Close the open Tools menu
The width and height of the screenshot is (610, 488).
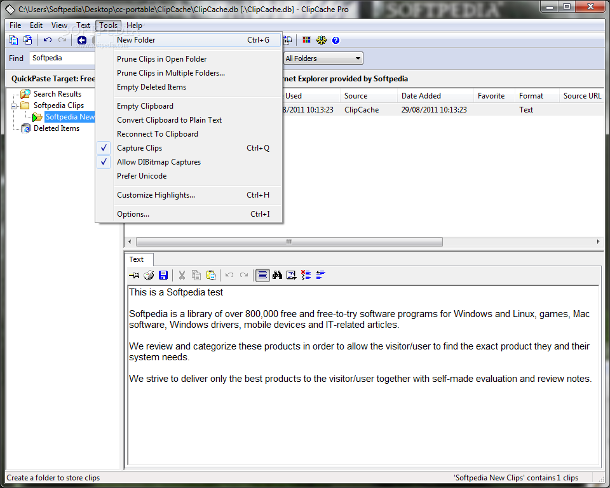coord(108,25)
